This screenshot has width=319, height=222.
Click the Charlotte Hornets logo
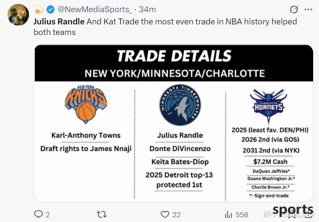(x=269, y=106)
